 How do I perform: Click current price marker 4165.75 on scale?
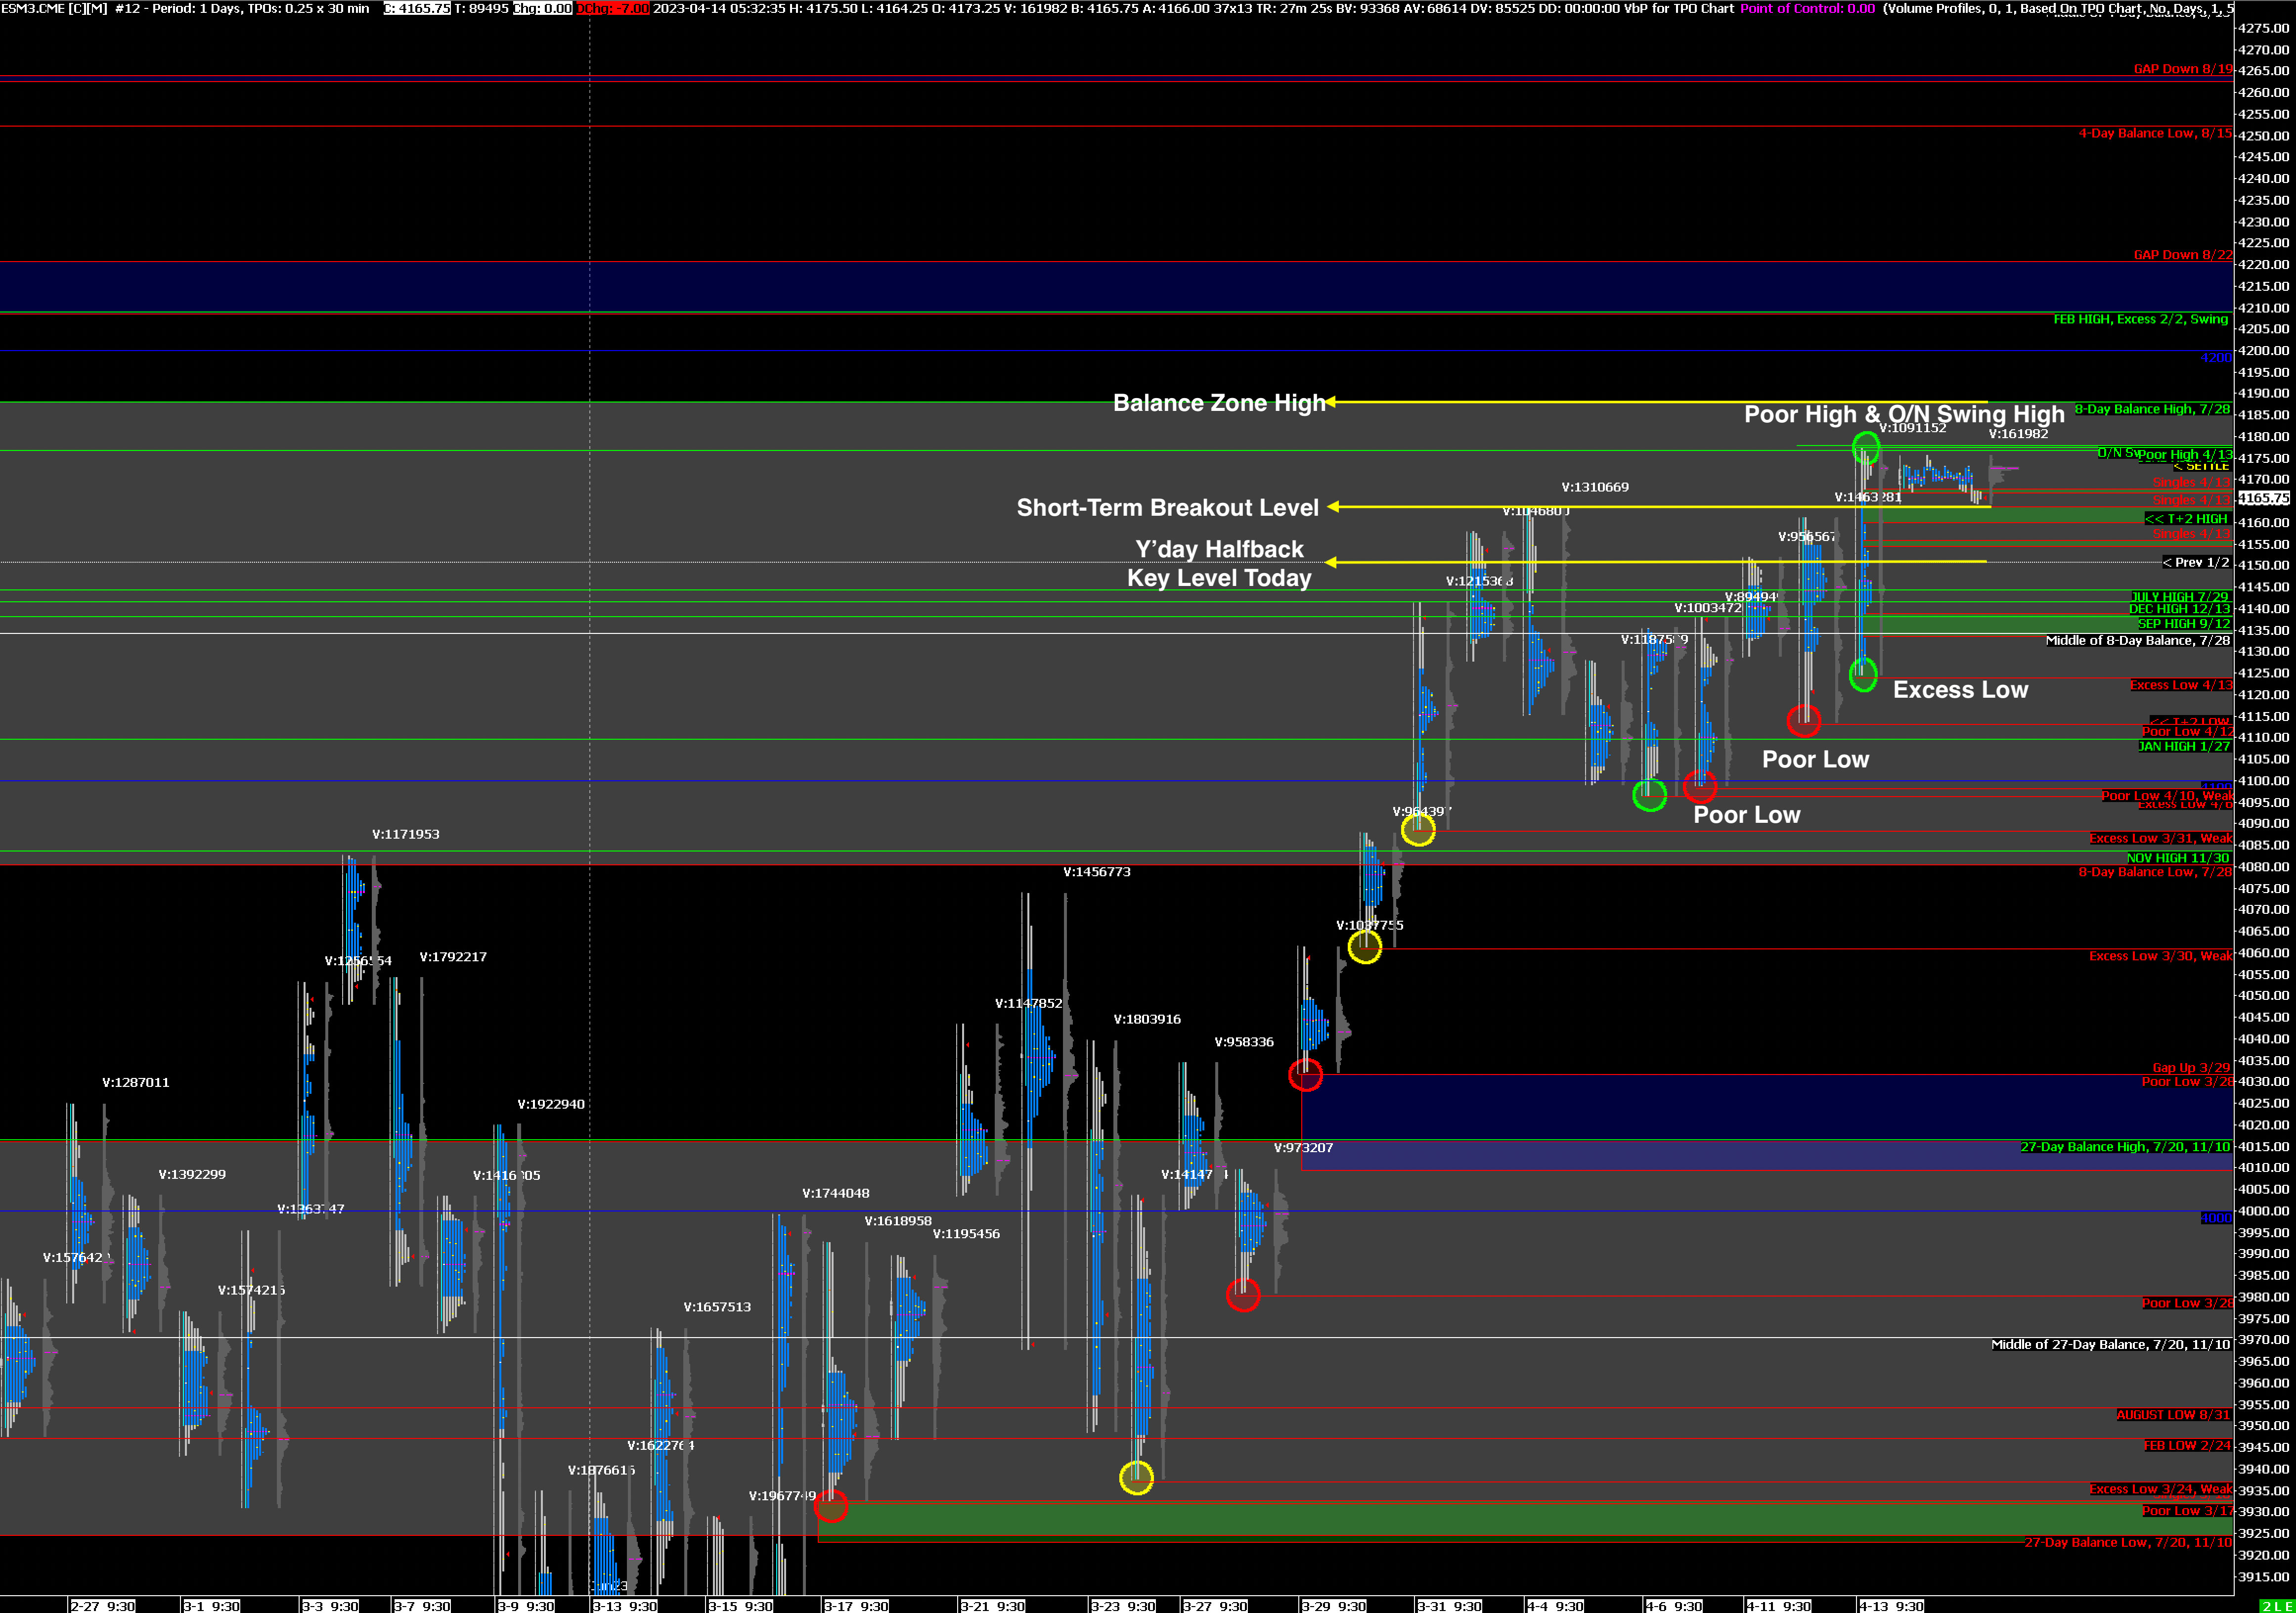[x=2263, y=498]
